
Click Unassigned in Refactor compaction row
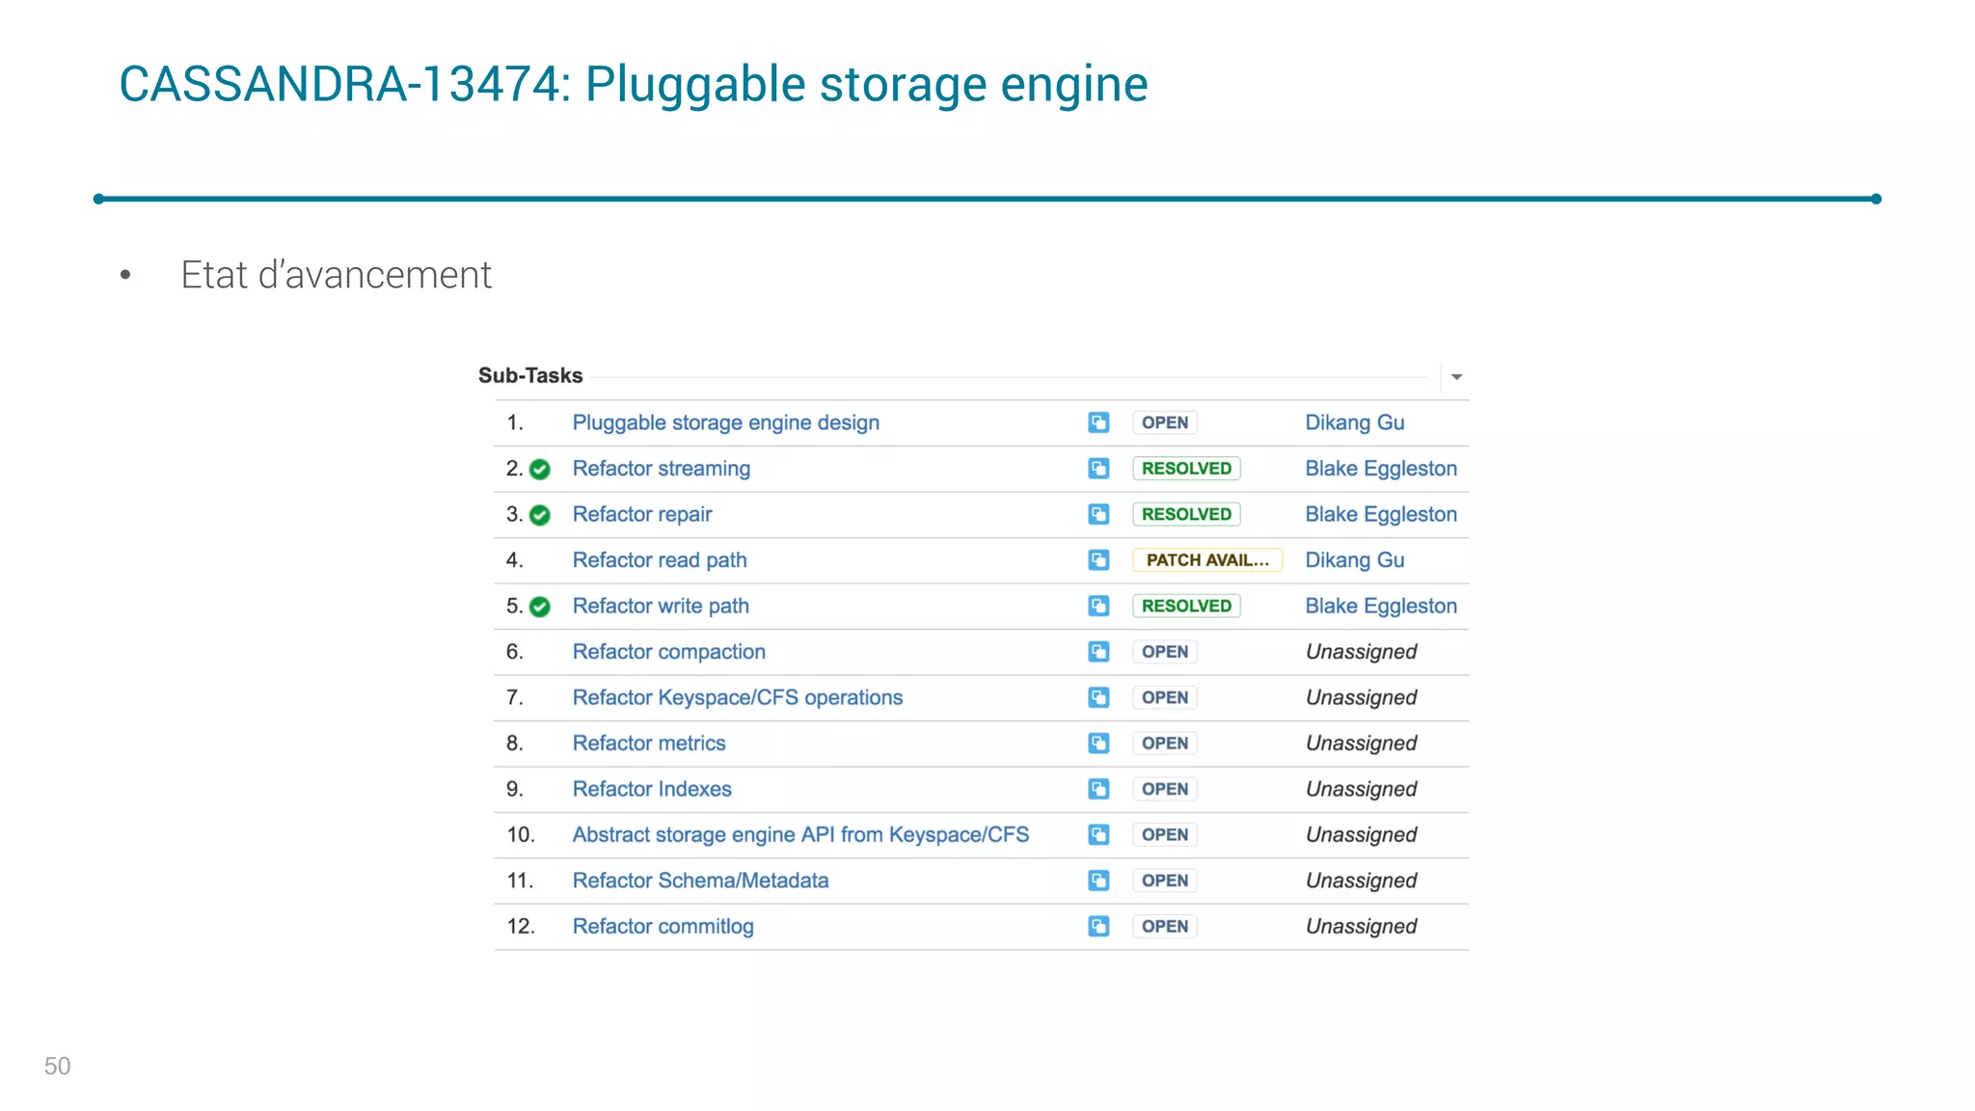pos(1361,652)
